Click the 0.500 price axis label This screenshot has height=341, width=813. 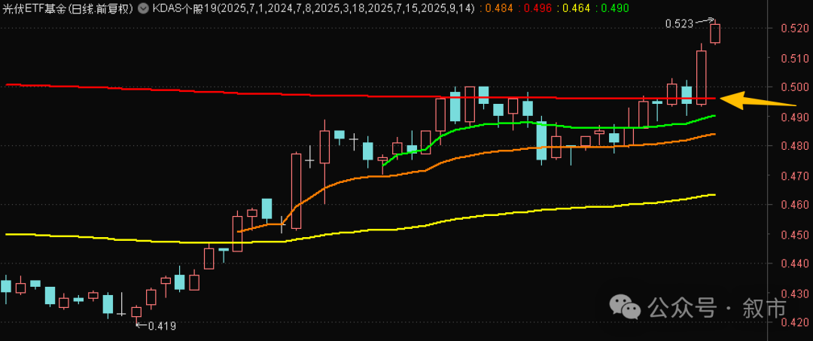796,87
